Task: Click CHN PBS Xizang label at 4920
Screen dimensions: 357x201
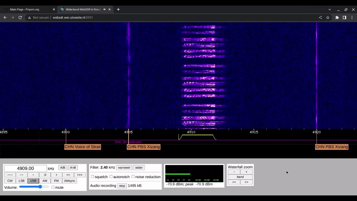Action: pos(332,147)
